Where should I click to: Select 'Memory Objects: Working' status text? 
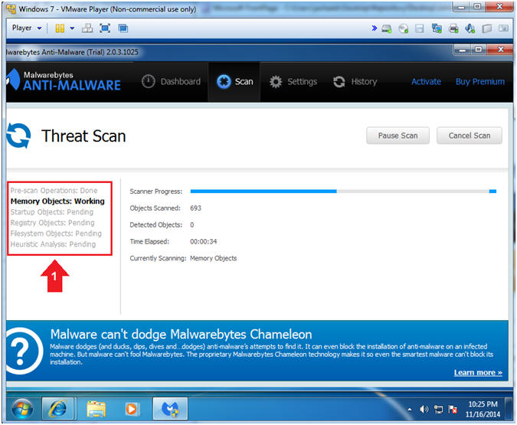pyautogui.click(x=57, y=201)
